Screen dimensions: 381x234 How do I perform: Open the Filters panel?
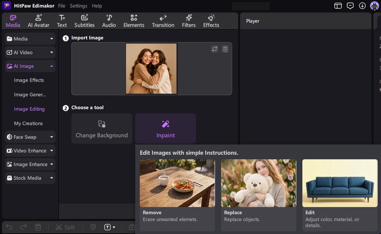coord(189,21)
